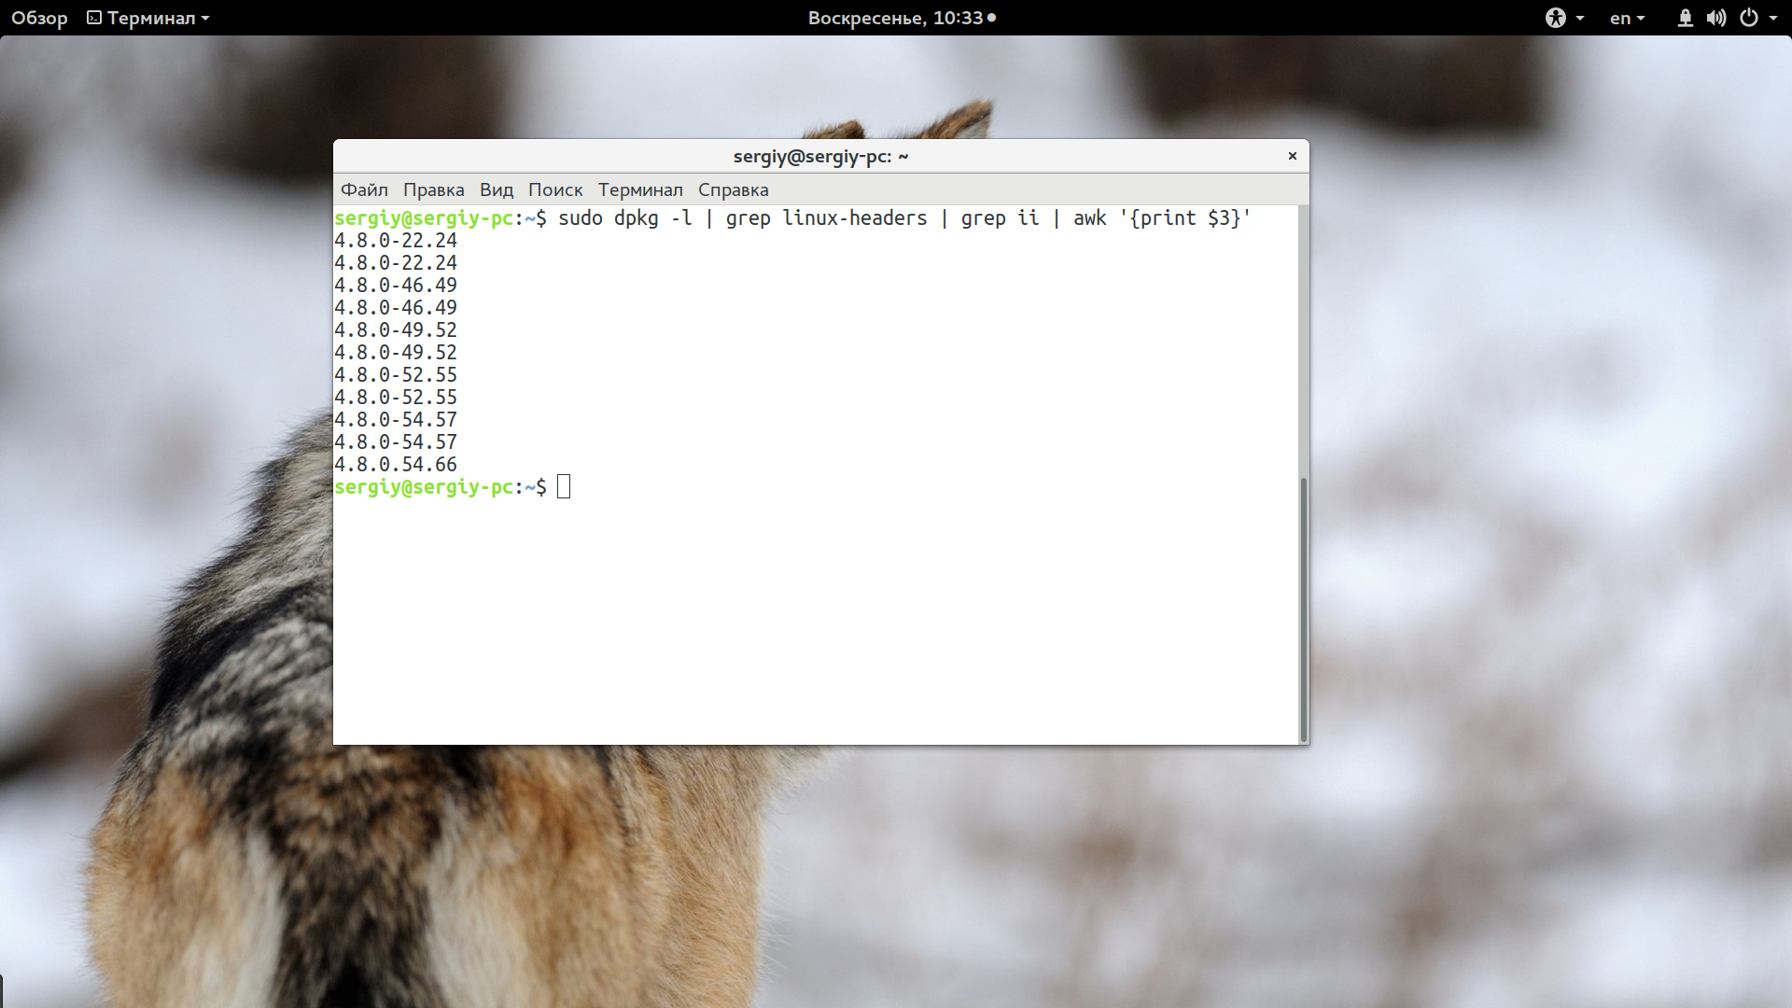The width and height of the screenshot is (1792, 1008).
Task: Click the notifications bell icon
Action: tap(1685, 18)
